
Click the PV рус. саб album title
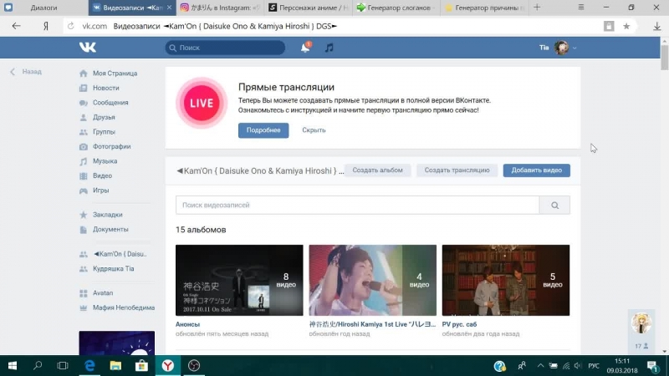(x=459, y=324)
